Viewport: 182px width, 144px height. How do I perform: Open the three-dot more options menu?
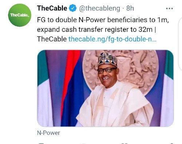tap(169, 8)
